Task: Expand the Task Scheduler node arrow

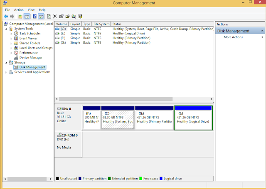Action: point(11,34)
